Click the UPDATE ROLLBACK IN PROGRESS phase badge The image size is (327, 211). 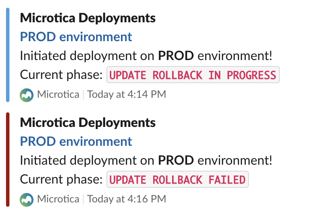[x=193, y=75]
